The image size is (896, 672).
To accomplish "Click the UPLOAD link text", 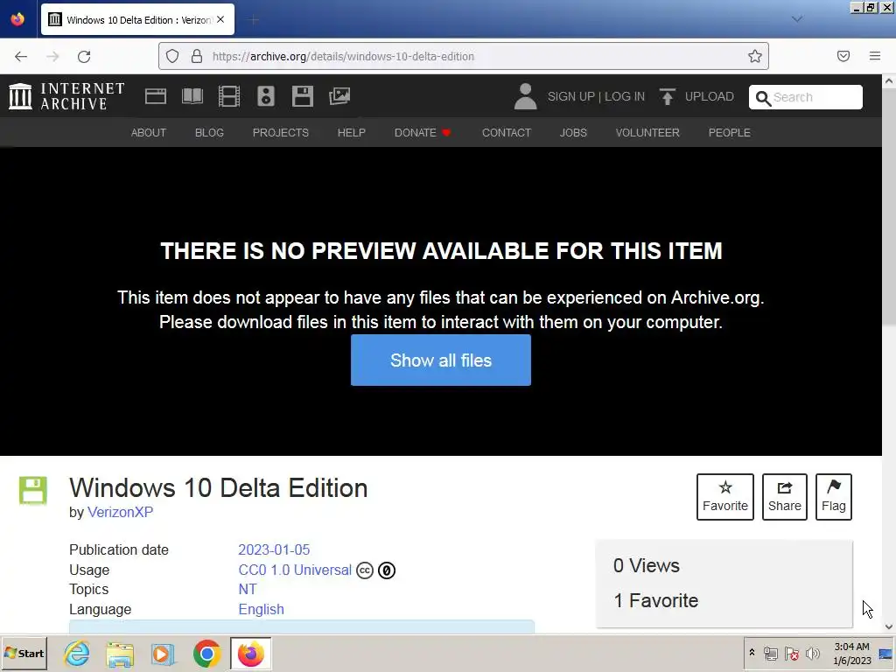I will click(709, 96).
